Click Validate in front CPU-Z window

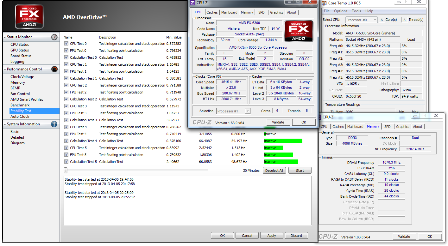278,122
